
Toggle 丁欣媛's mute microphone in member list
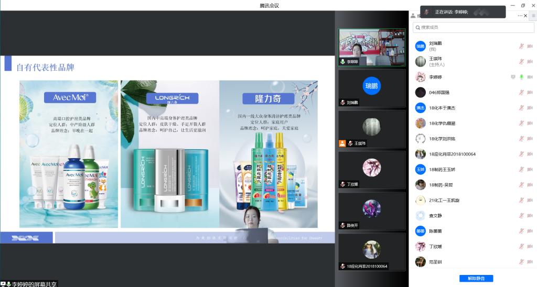tap(521, 247)
